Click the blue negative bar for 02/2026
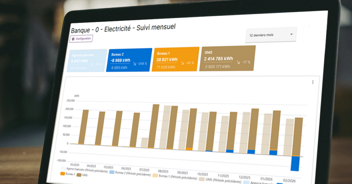Image resolution: width=352 pixels, height=184 pixels. pyautogui.click(x=295, y=164)
